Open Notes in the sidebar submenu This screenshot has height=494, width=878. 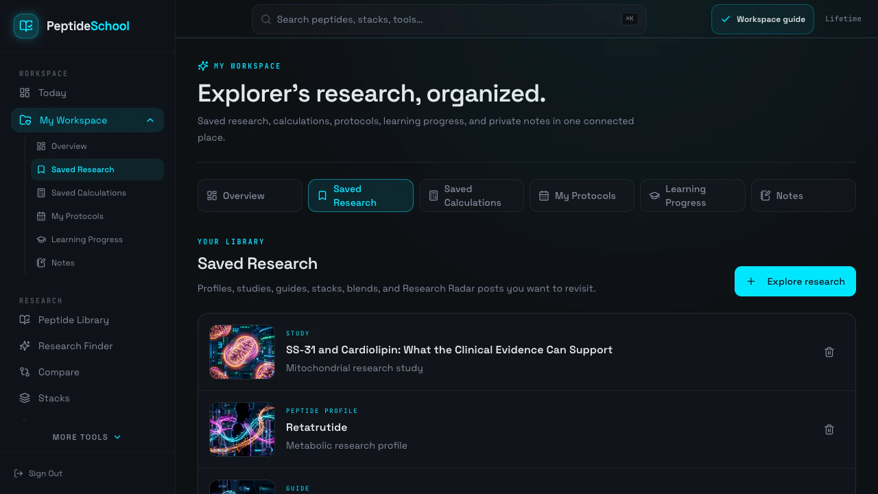click(97, 263)
